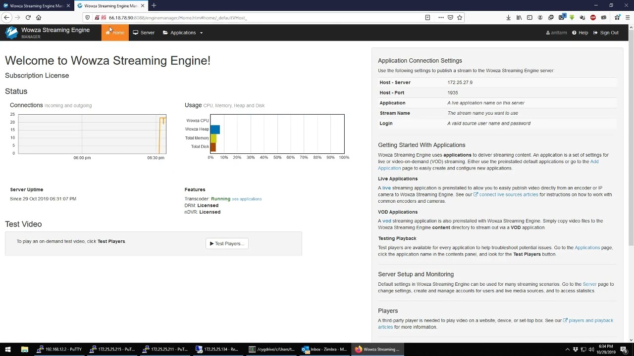Click the system clock showing 6:34 PM
This screenshot has height=356, width=634.
(x=606, y=349)
